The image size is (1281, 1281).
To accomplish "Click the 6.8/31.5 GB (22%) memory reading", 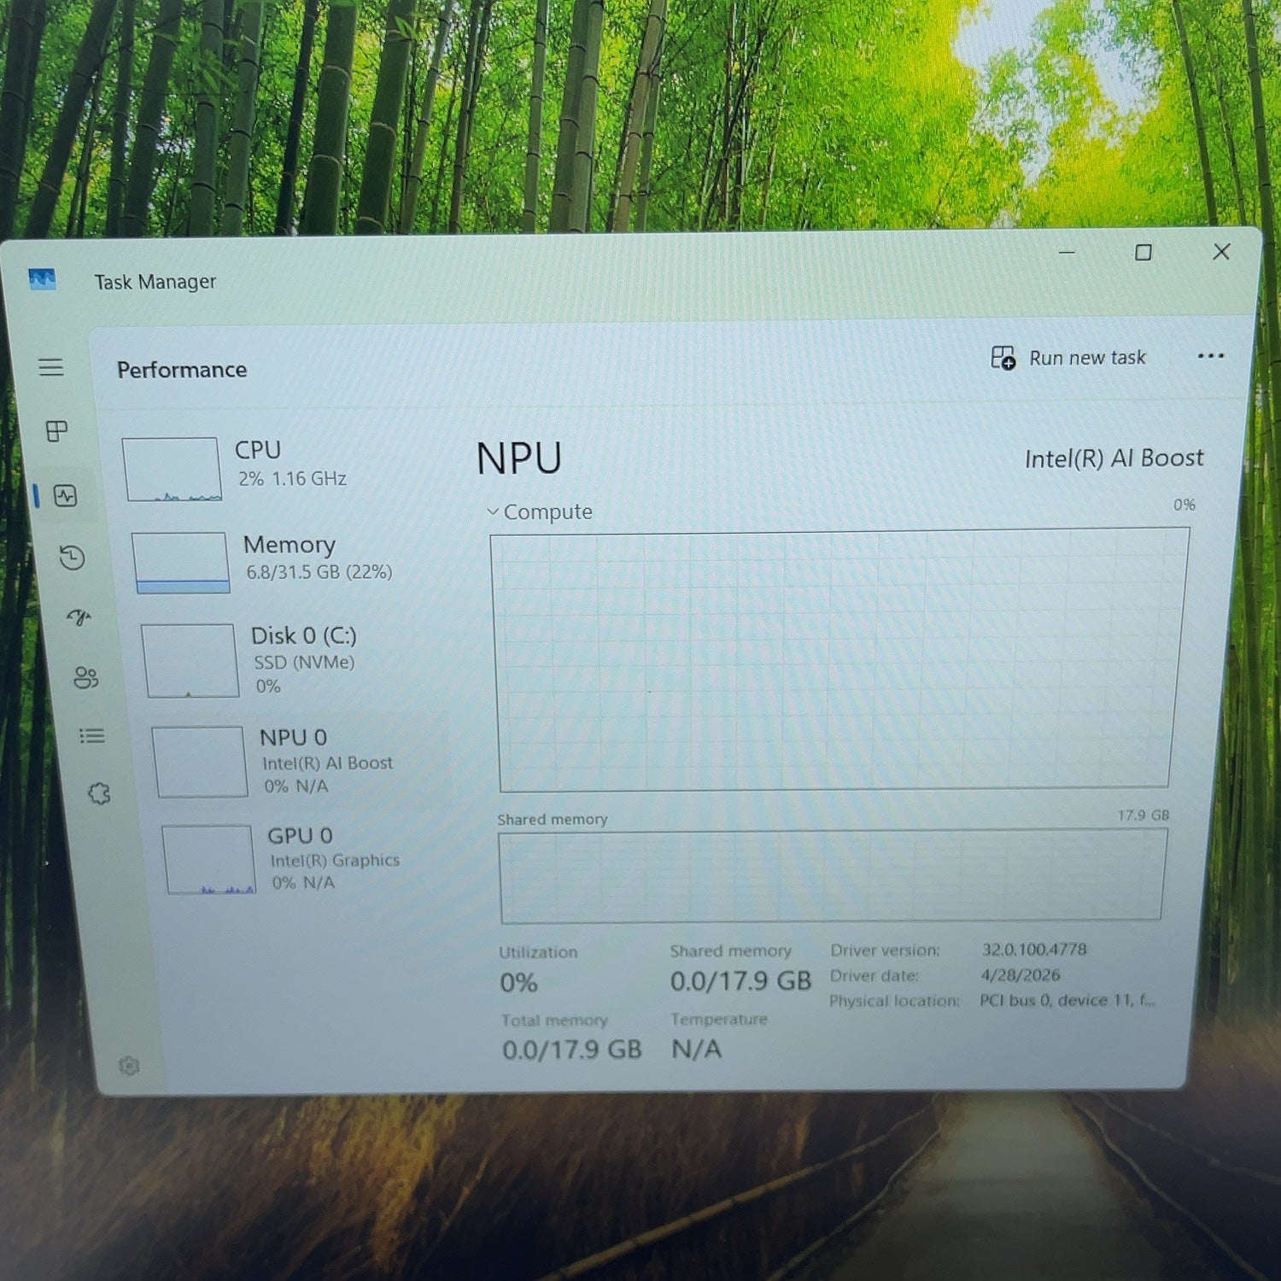I will [x=319, y=572].
